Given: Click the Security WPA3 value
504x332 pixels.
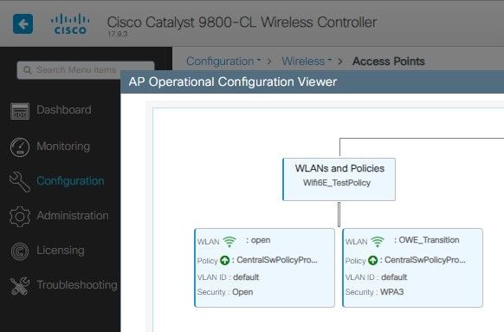Looking at the screenshot, I should (391, 292).
